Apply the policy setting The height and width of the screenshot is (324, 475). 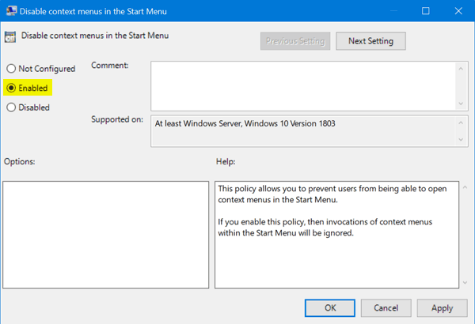[x=443, y=307]
